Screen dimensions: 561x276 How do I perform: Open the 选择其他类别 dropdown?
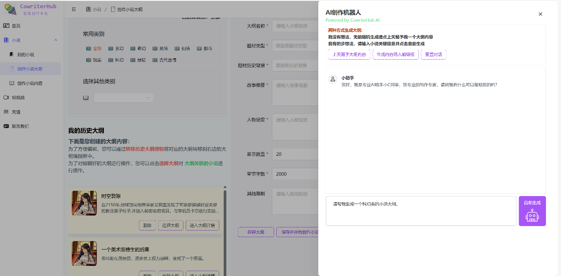(124, 98)
